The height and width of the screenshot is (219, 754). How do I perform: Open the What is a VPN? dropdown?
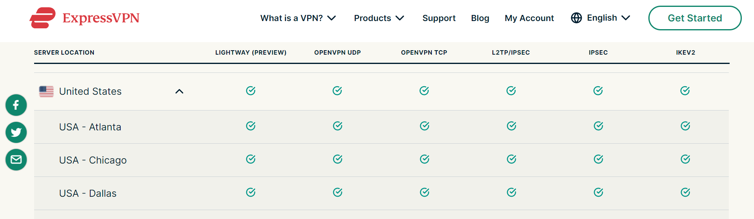pyautogui.click(x=298, y=18)
